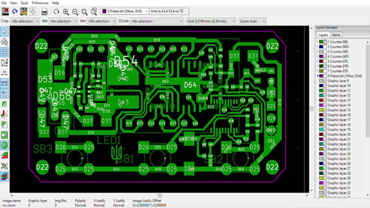This screenshot has height=208, width=370.
Task: Switch to the Layers tab
Action: coord(323,35)
